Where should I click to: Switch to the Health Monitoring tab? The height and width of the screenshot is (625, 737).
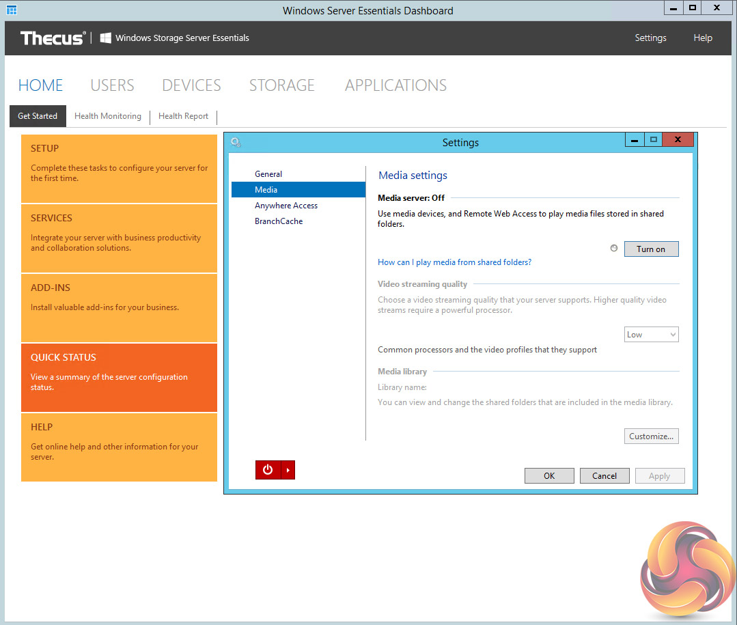[108, 116]
